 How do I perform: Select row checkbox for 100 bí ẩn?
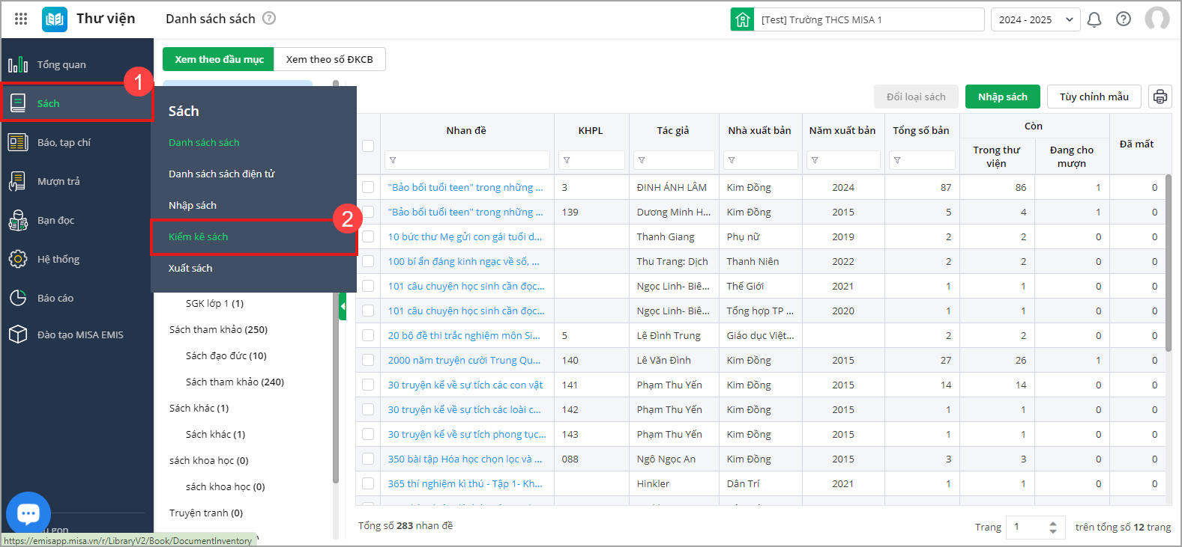tap(368, 261)
